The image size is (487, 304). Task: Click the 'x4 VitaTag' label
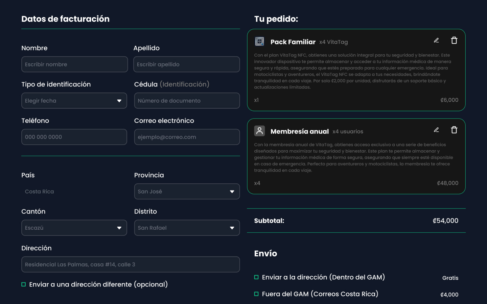[x=333, y=42]
